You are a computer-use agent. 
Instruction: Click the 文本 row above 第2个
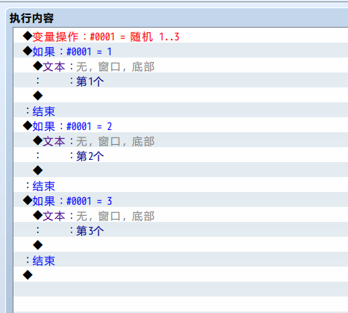tap(181, 140)
